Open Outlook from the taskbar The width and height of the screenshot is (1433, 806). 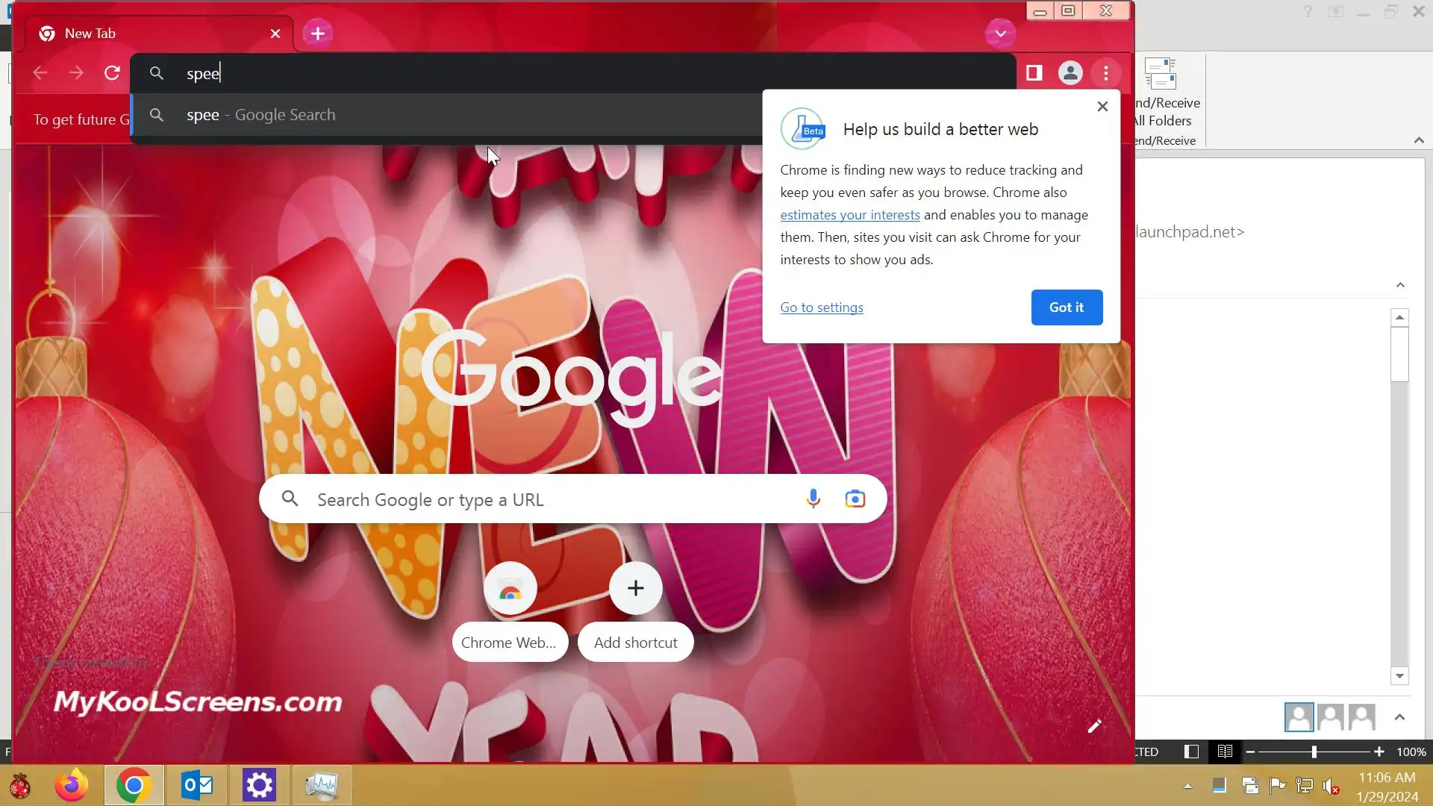[197, 785]
